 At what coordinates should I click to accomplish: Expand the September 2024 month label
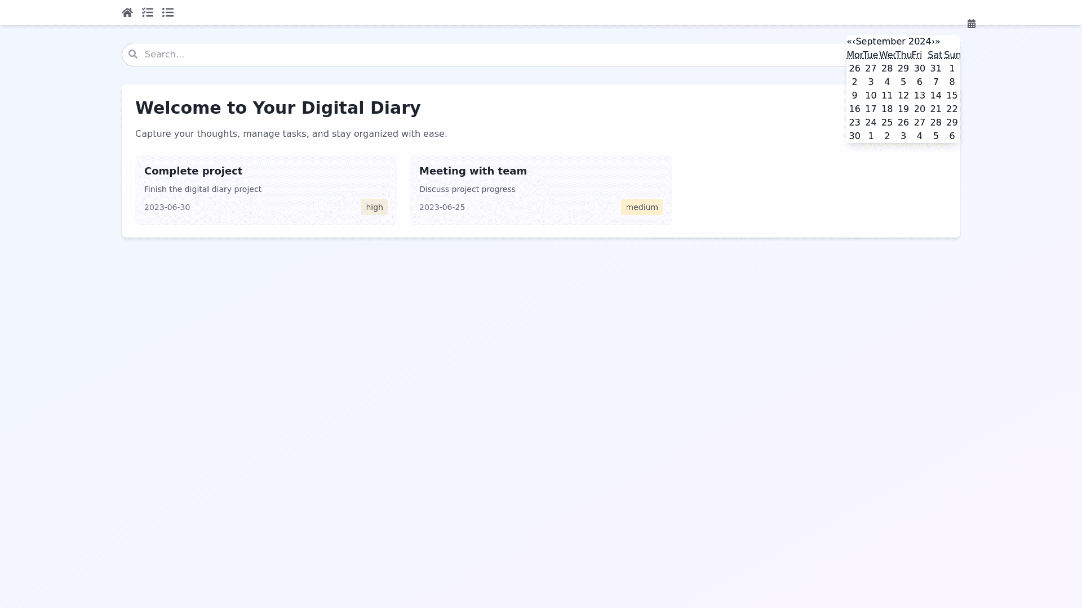[893, 42]
